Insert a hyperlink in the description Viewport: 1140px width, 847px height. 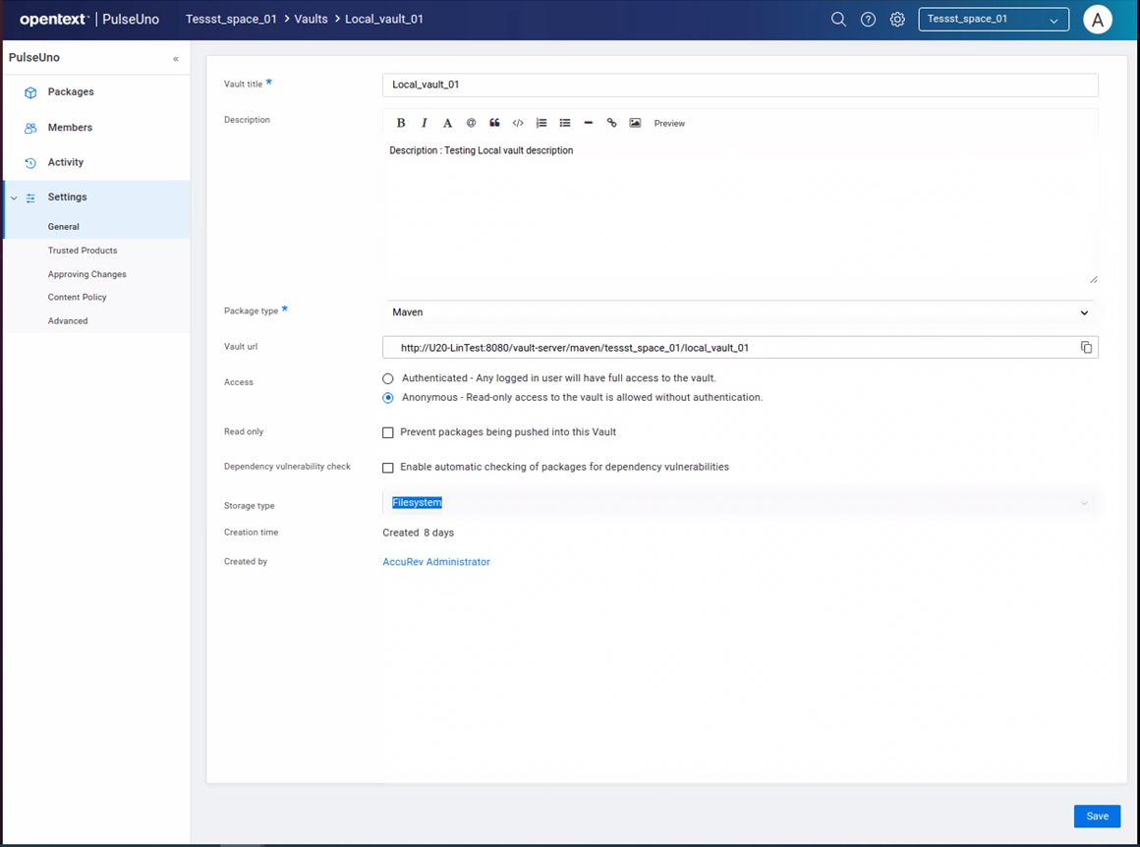click(x=611, y=123)
